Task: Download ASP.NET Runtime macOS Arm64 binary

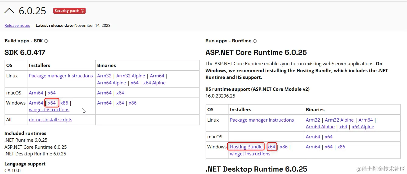Action: [x=313, y=137]
